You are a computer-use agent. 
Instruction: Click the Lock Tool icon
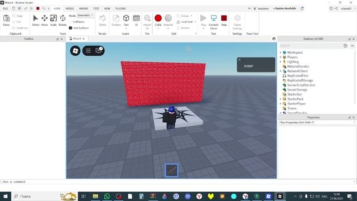(178, 22)
